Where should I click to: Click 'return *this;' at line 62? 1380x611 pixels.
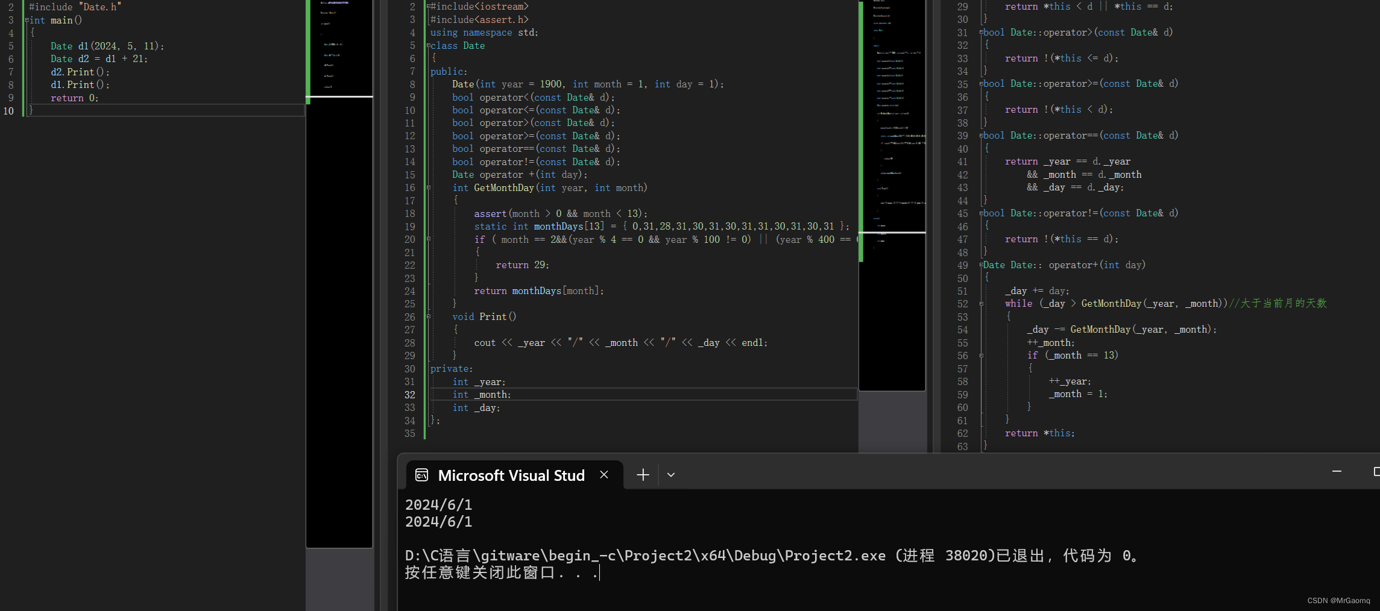[1040, 433]
